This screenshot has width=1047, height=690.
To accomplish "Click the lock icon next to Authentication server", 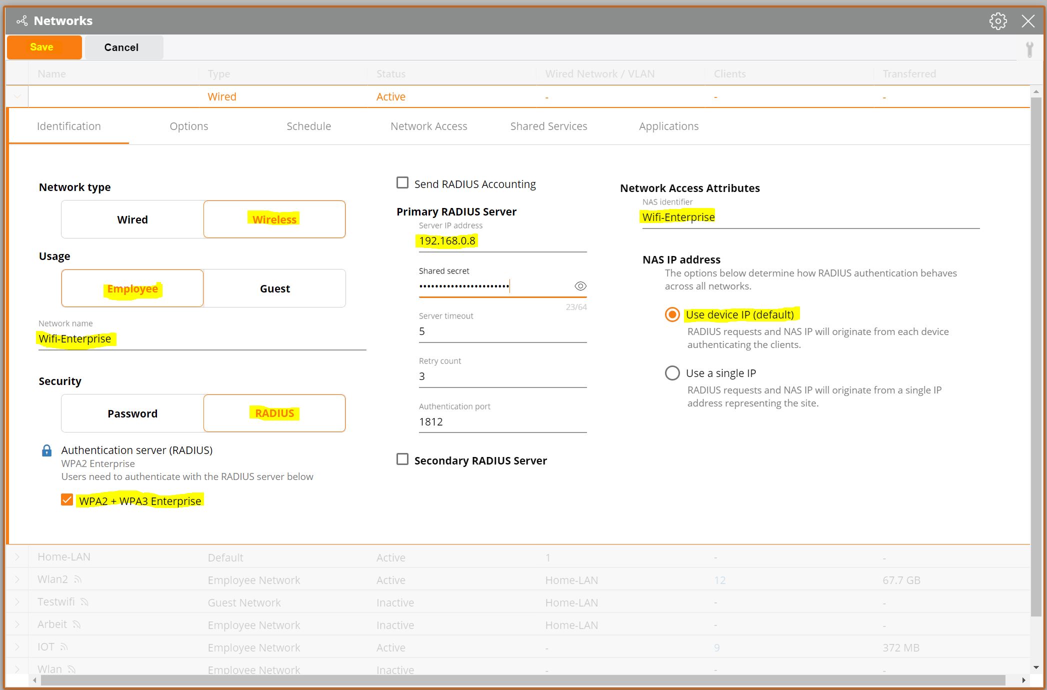I will (47, 450).
